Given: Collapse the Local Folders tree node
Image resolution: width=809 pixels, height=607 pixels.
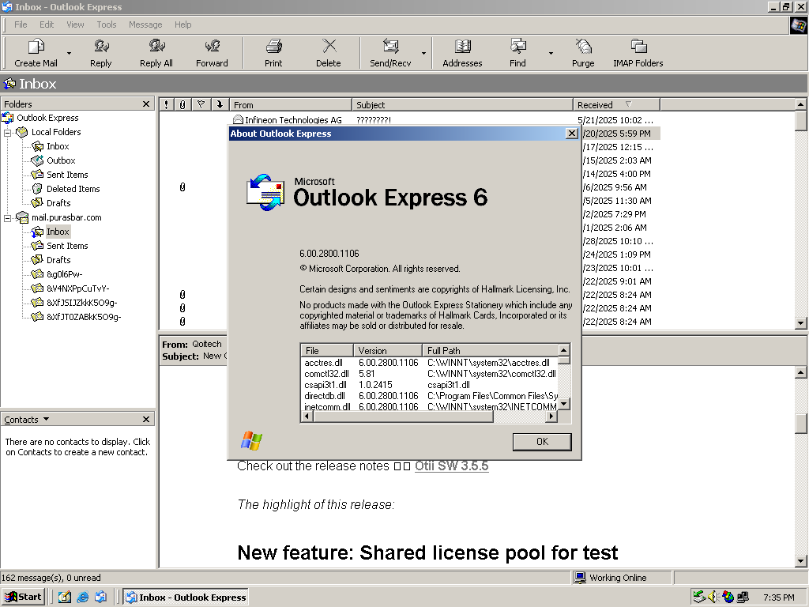Looking at the screenshot, I should click(8, 133).
